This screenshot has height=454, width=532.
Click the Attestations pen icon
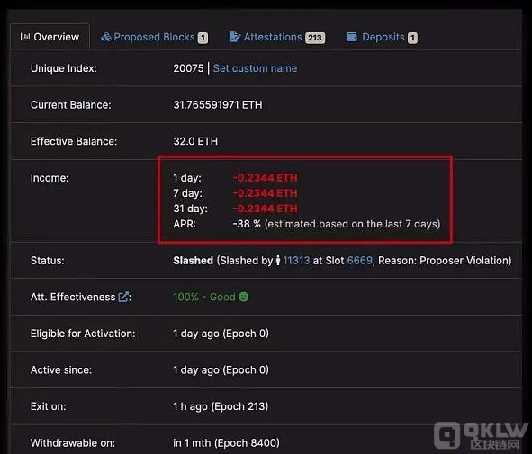click(234, 37)
